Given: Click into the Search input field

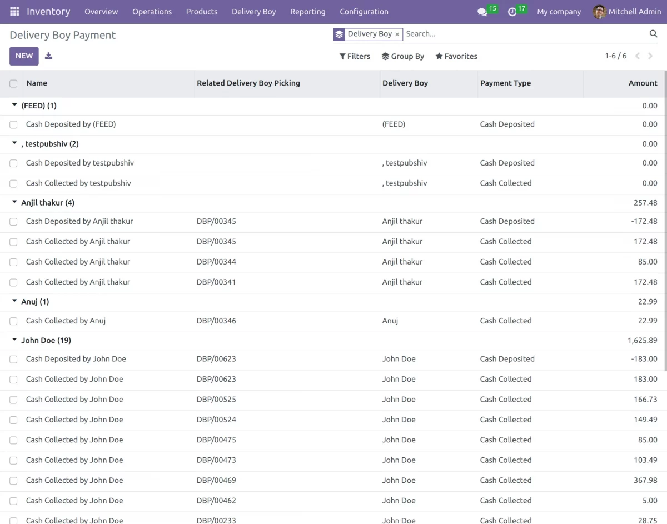Looking at the screenshot, I should tap(522, 34).
